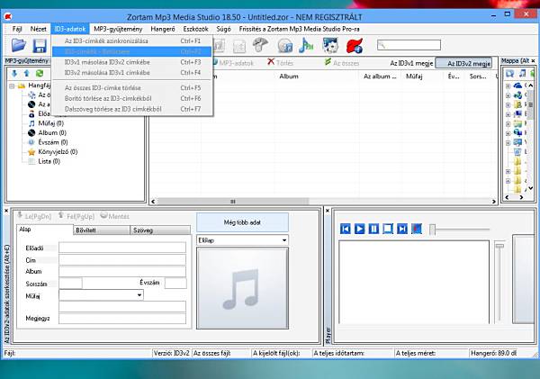Image resolution: width=540 pixels, height=379 pixels.
Task: Click the grey mushroom toolbar icon
Action: point(260,45)
